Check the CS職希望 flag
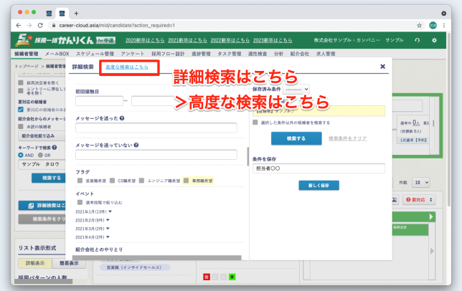 (112, 181)
